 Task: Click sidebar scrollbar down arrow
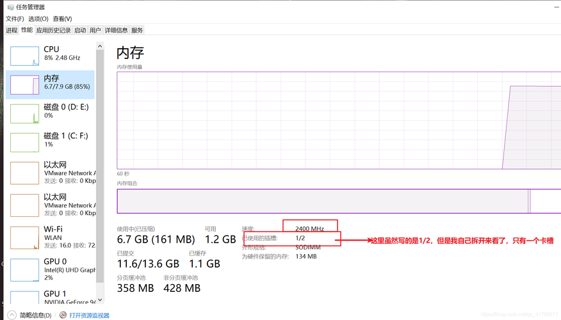pos(100,300)
